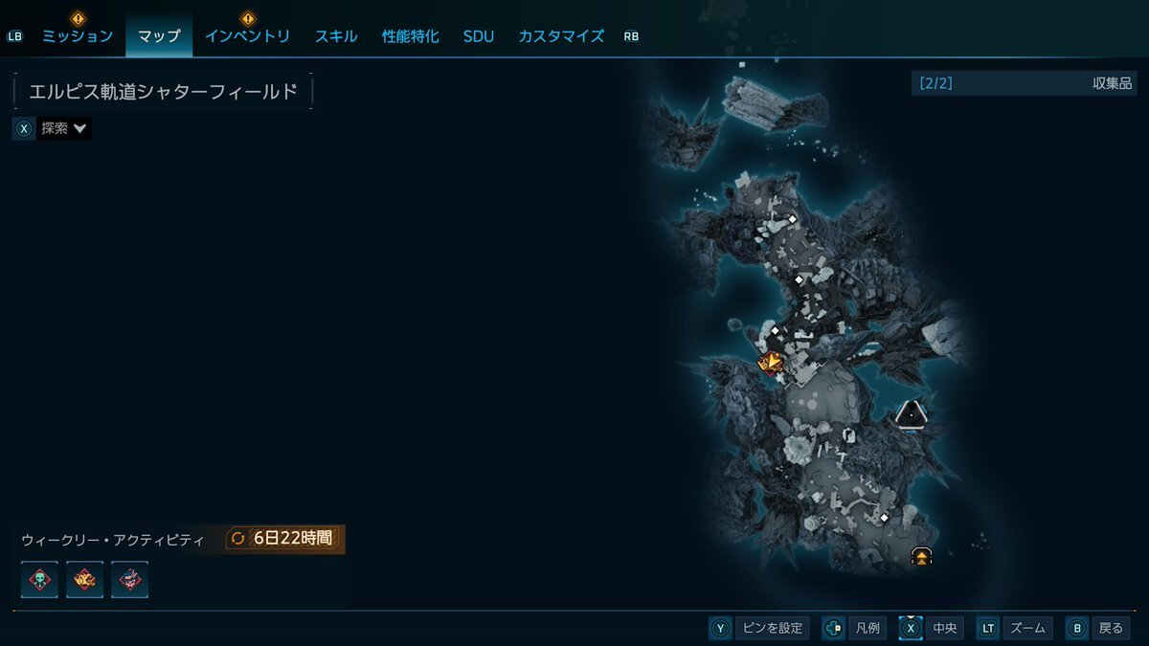This screenshot has width=1149, height=646.
Task: Open the hat-character weekly activity icon
Action: [130, 580]
